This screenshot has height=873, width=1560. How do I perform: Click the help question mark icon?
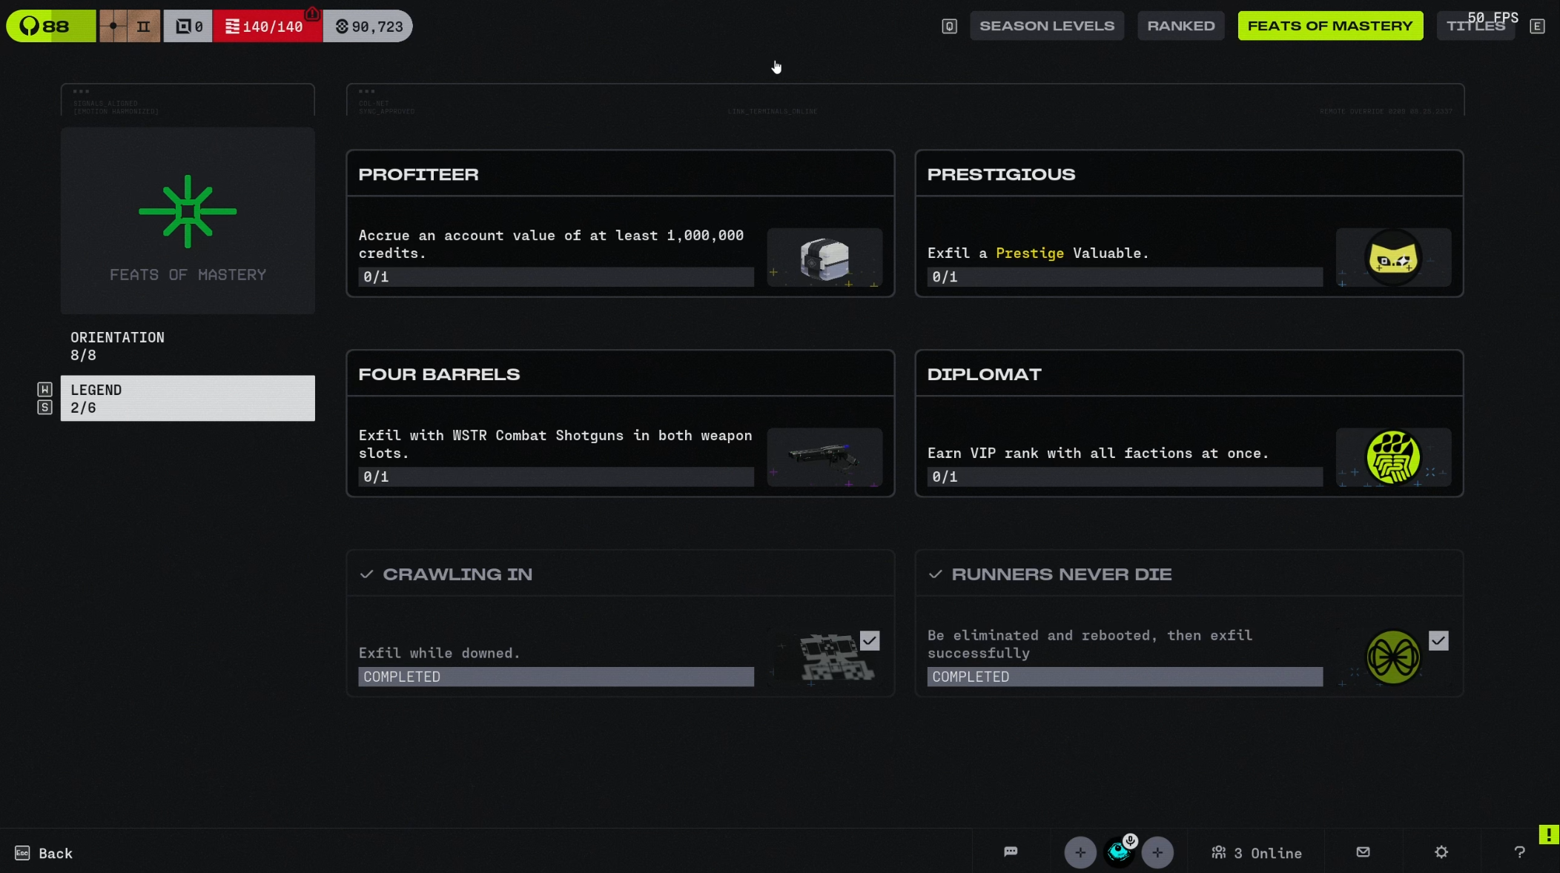coord(1519,852)
